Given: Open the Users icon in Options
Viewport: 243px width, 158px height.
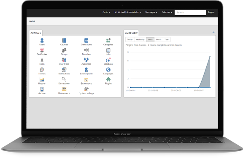Looking at the screenshot, I should (42, 40).
